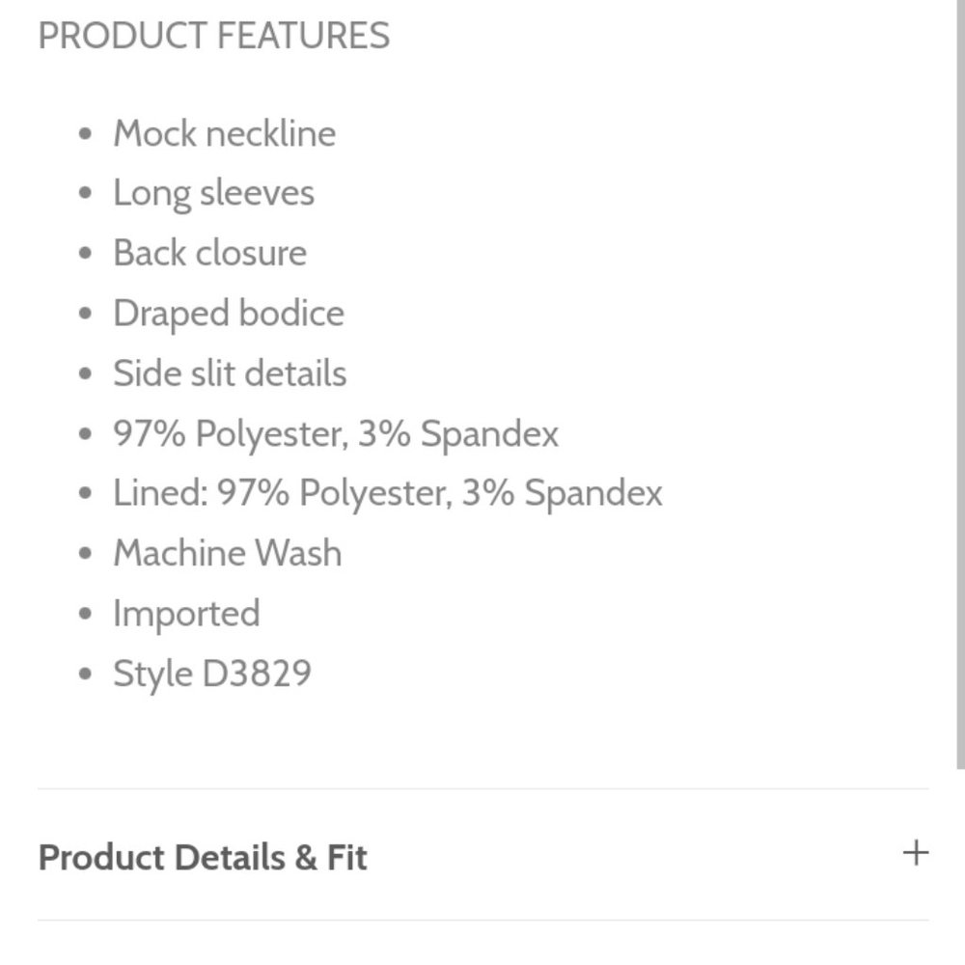Click the bullet beside Mock neckline

pos(86,134)
